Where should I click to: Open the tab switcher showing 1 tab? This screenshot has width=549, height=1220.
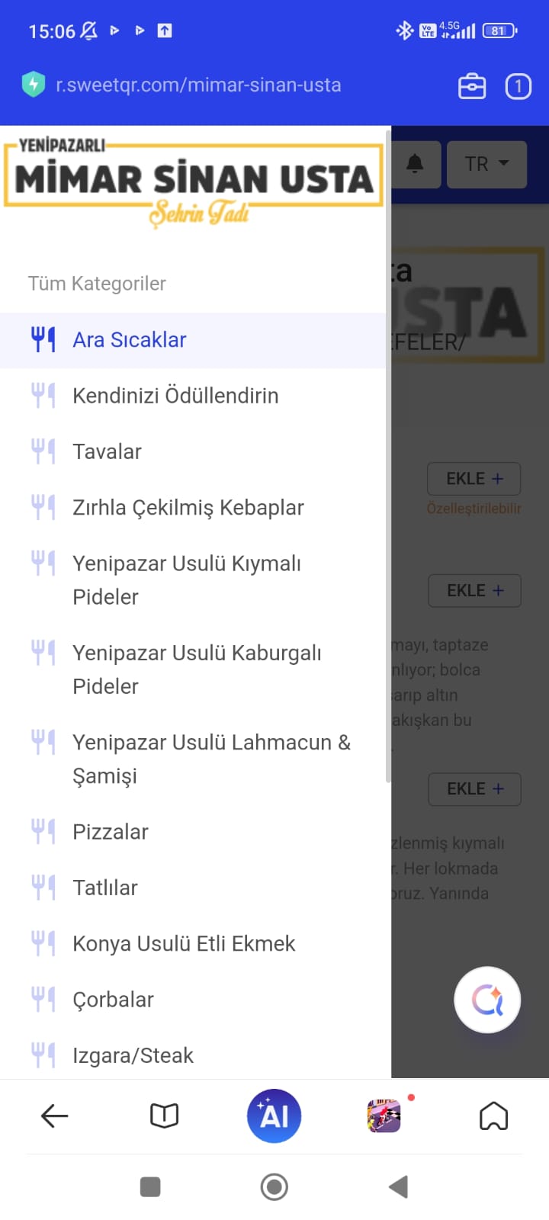tap(518, 86)
